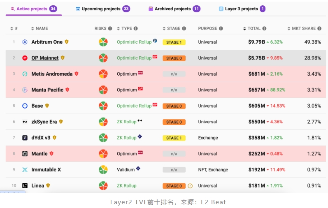Click the OP Mainnet red logo icon
Viewport: 328px width, 208px height.
(x=25, y=58)
